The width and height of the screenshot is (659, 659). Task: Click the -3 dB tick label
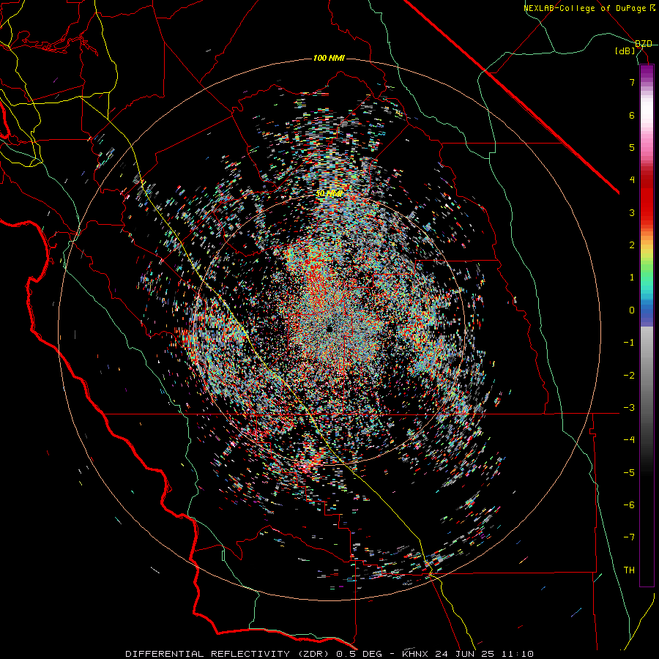pyautogui.click(x=629, y=408)
